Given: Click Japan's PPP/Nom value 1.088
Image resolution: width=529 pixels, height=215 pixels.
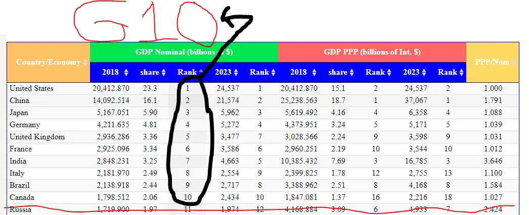Looking at the screenshot, I should (493, 113).
